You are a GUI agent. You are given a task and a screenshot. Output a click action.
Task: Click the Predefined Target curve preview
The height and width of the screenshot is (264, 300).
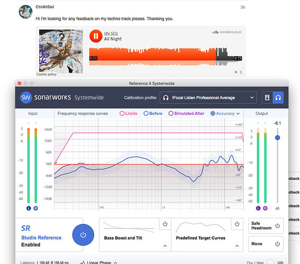click(x=201, y=227)
